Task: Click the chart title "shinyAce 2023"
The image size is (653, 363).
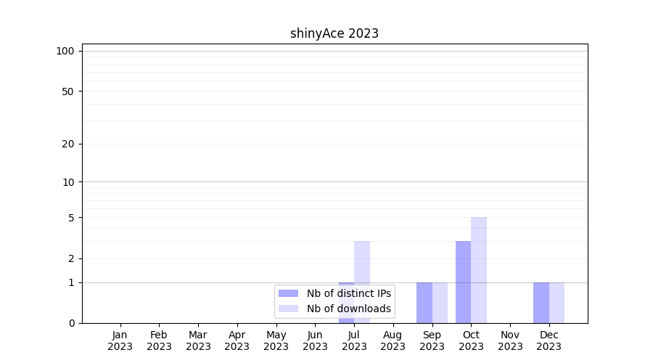Action: [334, 33]
